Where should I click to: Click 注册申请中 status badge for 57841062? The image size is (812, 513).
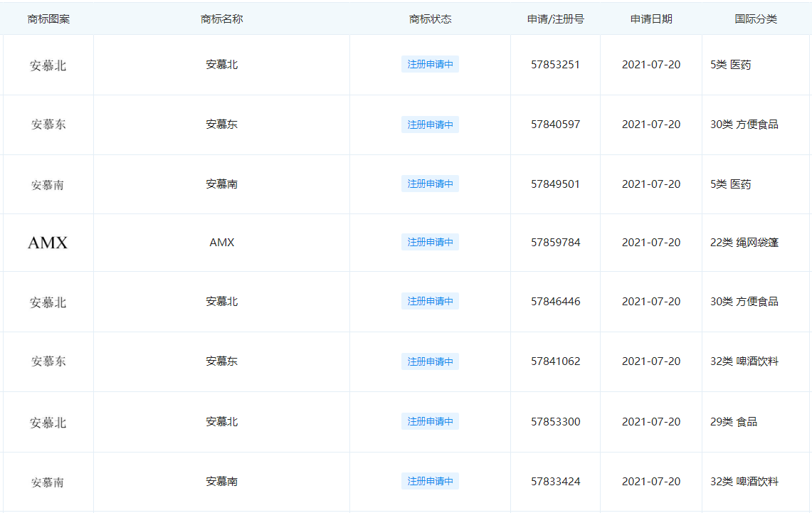click(430, 361)
